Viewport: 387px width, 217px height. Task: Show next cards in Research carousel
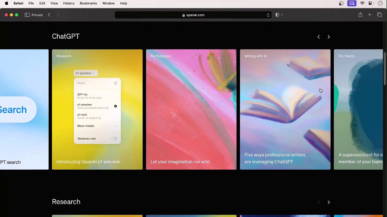coord(329,202)
